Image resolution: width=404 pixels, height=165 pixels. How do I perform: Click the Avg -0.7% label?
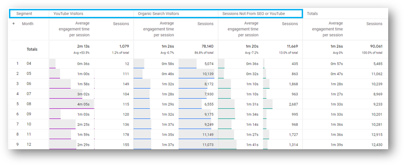[168, 53]
